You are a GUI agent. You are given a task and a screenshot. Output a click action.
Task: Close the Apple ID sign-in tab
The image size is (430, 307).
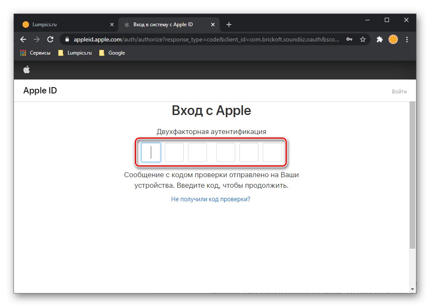(x=213, y=25)
